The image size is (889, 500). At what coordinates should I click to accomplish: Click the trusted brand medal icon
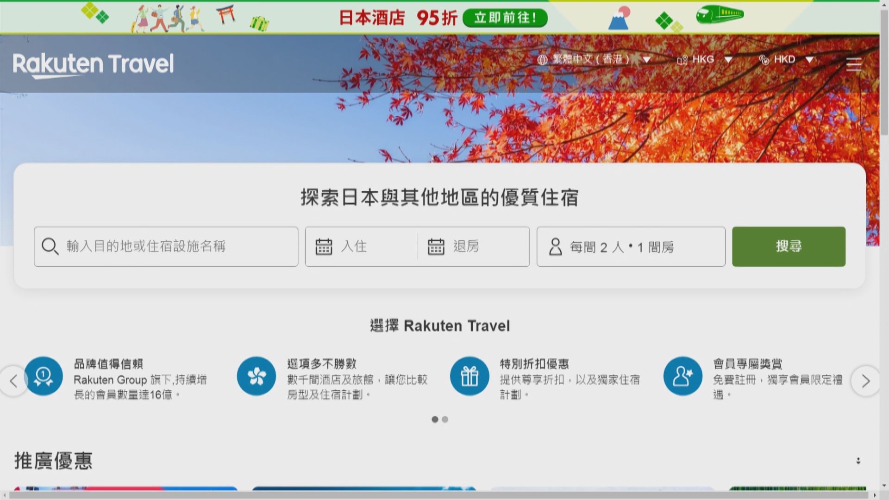[44, 376]
